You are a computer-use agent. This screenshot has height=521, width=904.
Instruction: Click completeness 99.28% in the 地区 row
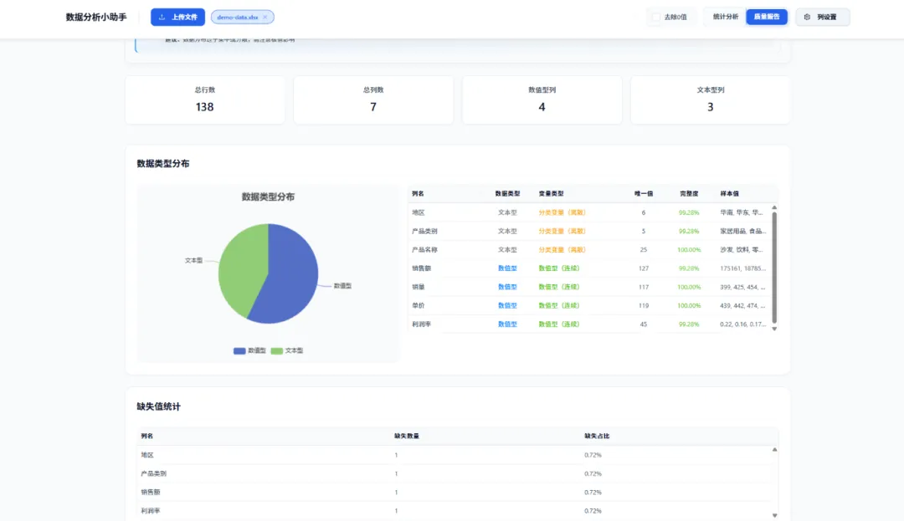pos(689,212)
